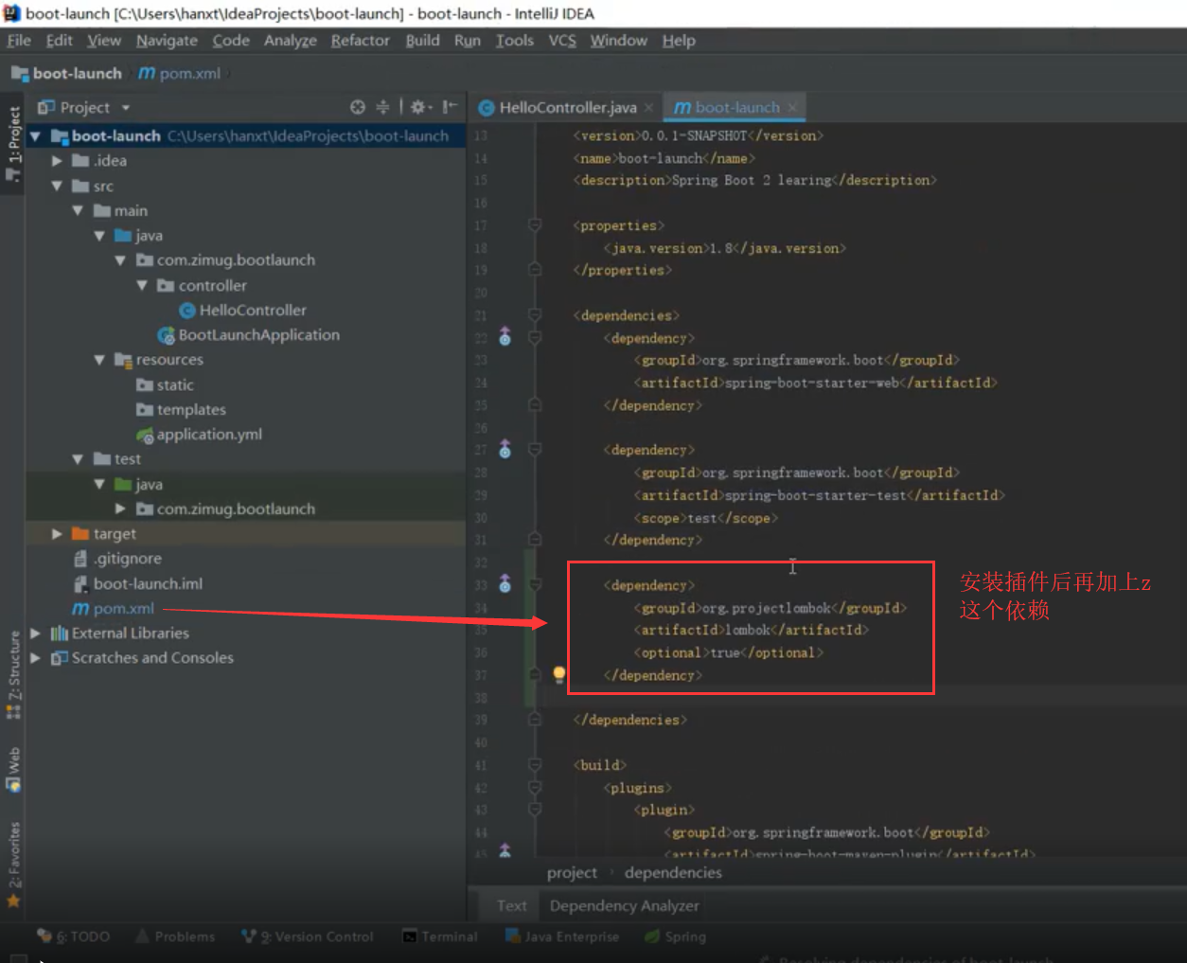Open the Build menu
1187x963 pixels.
(x=422, y=41)
